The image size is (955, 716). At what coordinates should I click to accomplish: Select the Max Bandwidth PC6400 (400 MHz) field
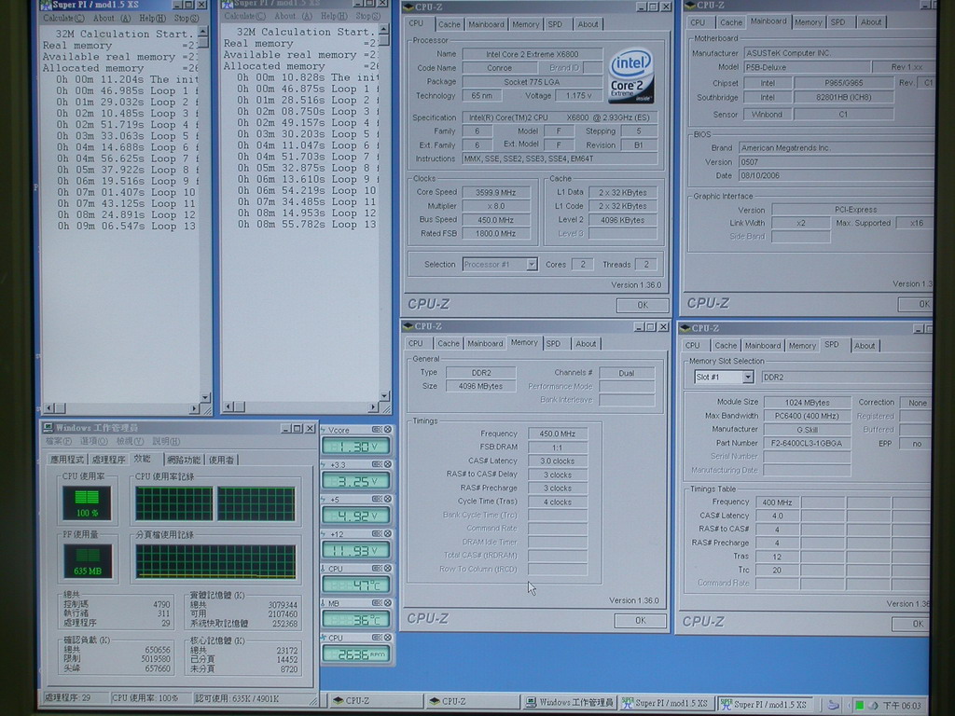coord(807,416)
